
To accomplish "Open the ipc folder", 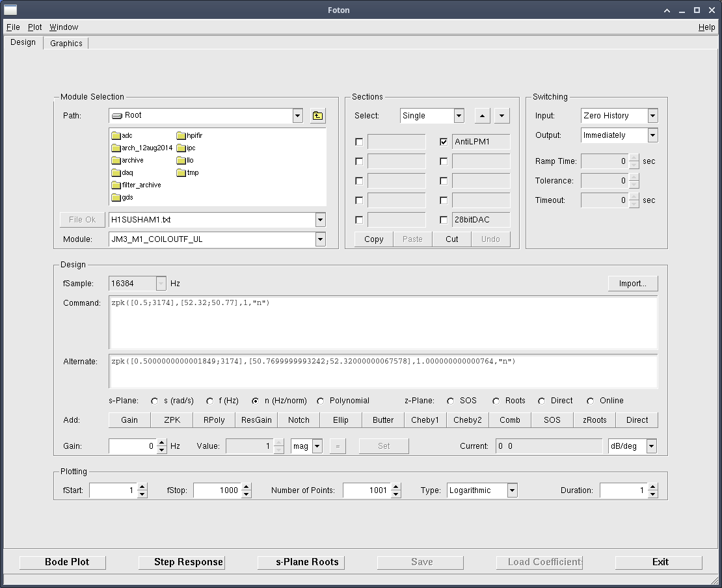I will (x=186, y=148).
